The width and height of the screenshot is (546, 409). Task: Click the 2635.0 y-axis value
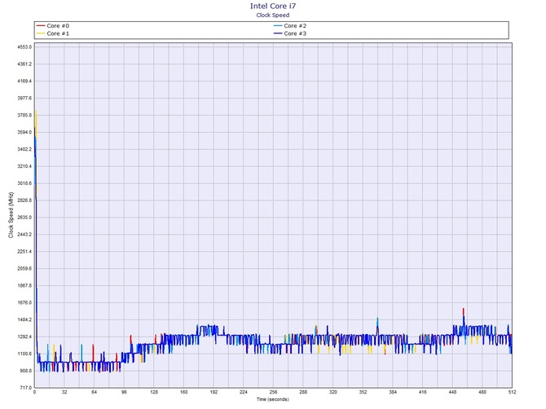point(24,218)
